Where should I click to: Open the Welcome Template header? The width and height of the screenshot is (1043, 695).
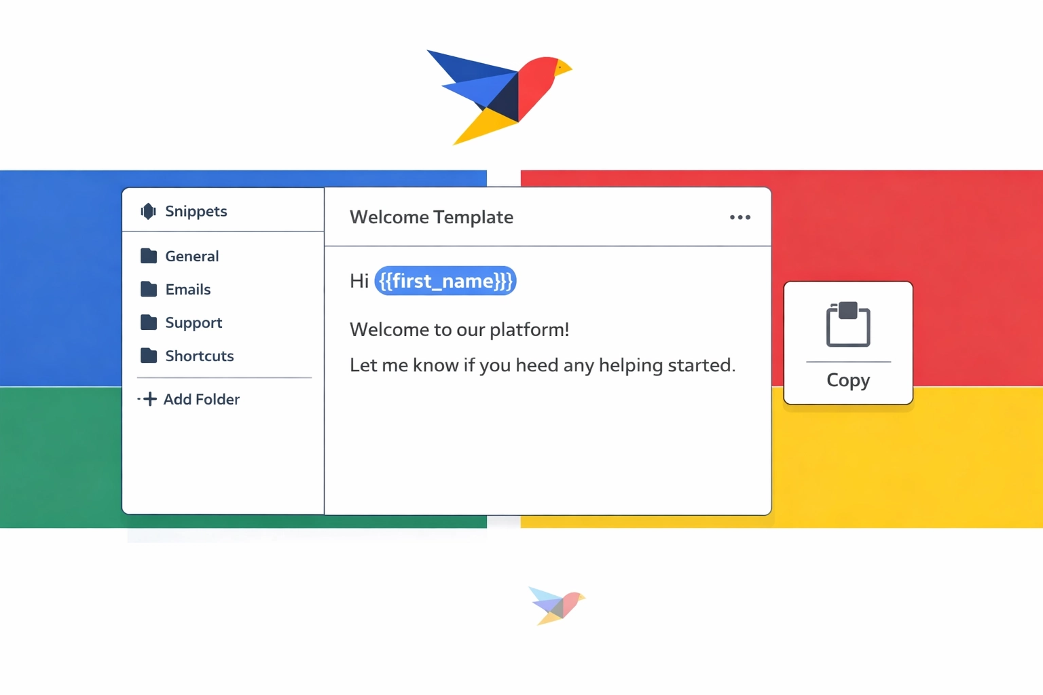(431, 217)
